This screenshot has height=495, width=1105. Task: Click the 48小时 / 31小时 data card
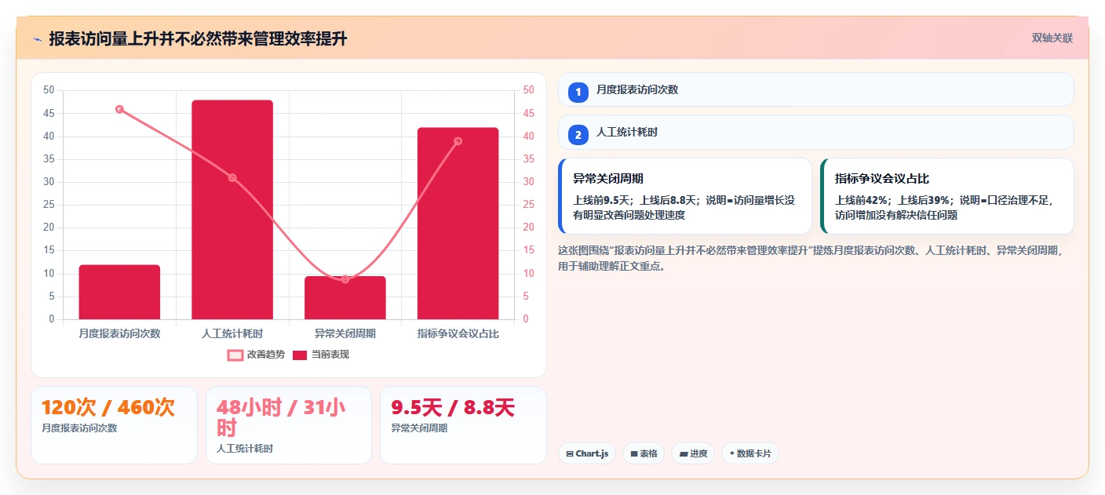tap(289, 425)
